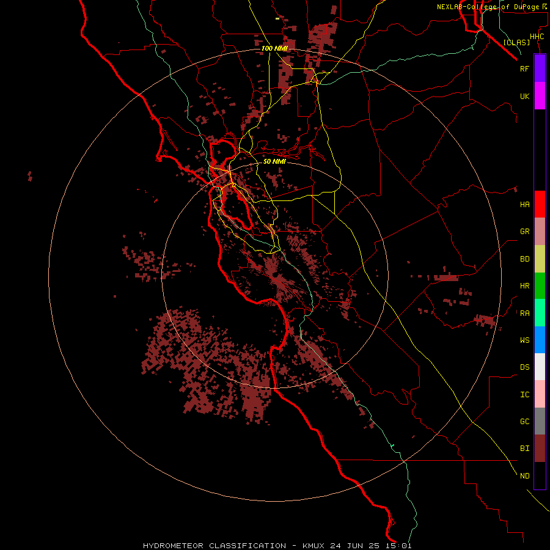Click the BD legend label
The width and height of the screenshot is (550, 550).
pyautogui.click(x=525, y=259)
